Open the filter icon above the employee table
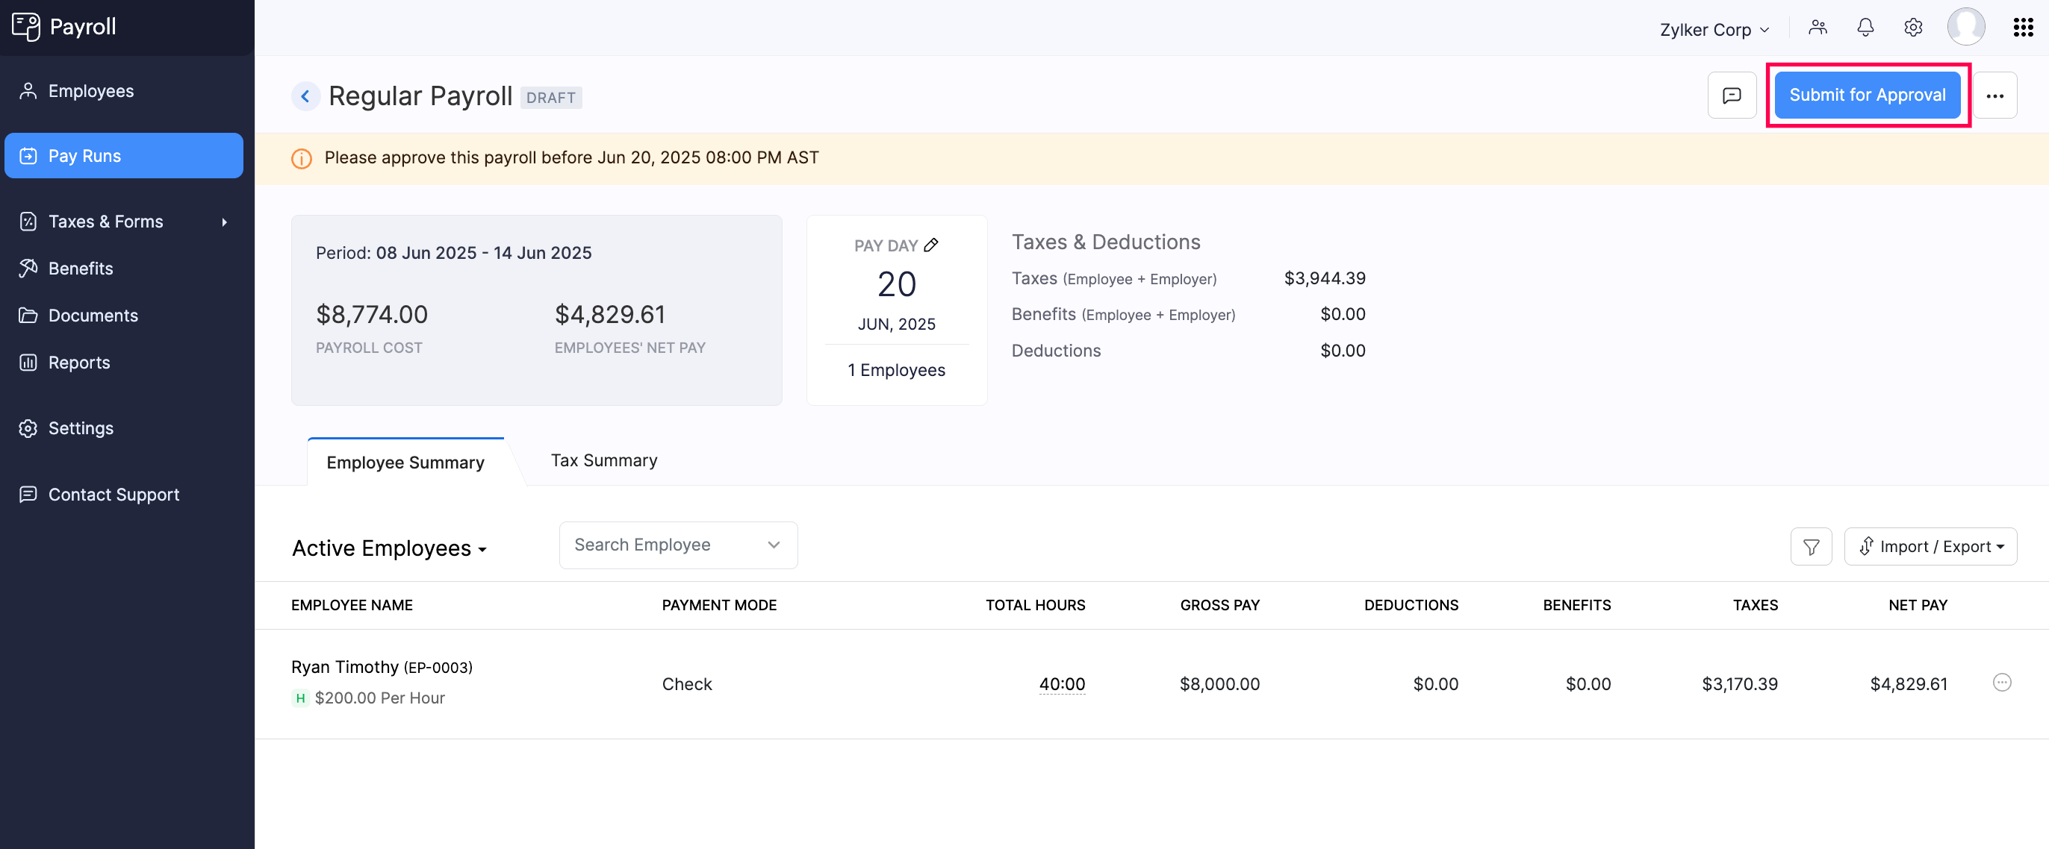Viewport: 2049px width, 849px height. coord(1812,546)
